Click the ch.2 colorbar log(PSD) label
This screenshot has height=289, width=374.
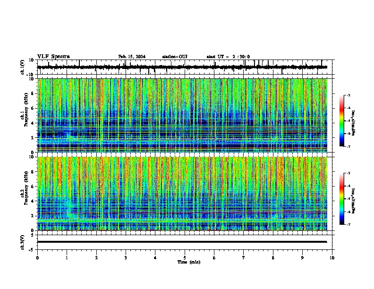tap(353, 201)
